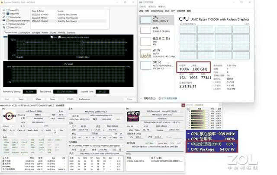277x175 pixels.
Task: Click the SAMSUNG drive entry in Drives list
Action: coord(155,161)
